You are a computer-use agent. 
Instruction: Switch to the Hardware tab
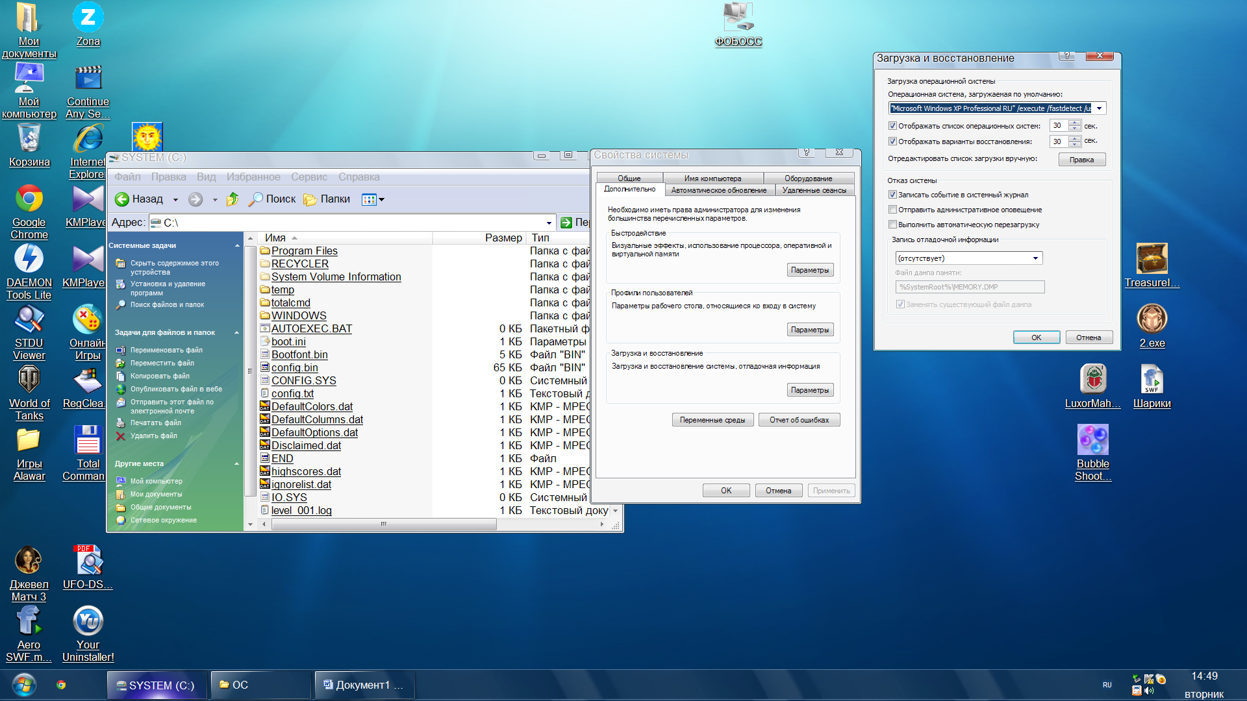coord(808,178)
